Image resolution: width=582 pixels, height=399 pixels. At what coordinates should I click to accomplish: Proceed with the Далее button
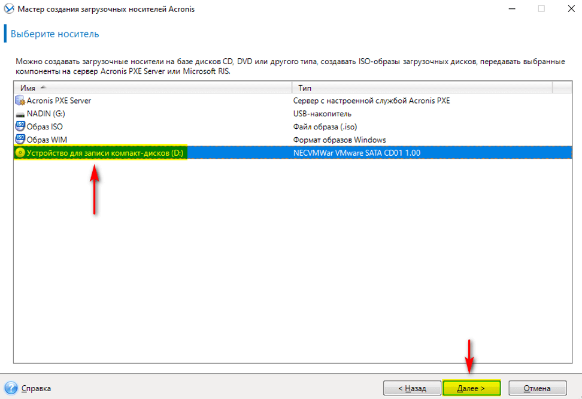pos(471,388)
